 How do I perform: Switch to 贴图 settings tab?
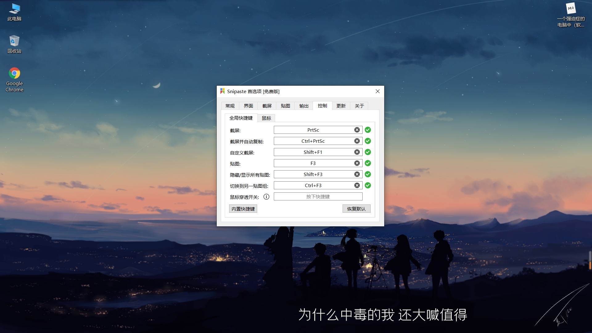pos(286,106)
